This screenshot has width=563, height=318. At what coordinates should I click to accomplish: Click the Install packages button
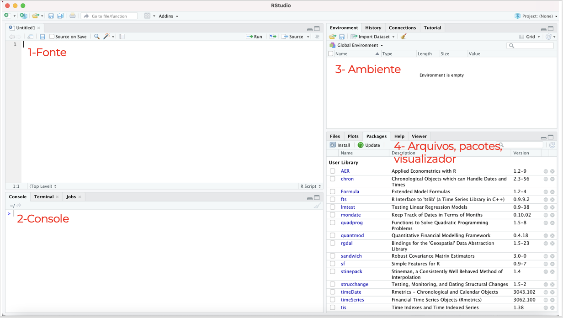tap(340, 145)
